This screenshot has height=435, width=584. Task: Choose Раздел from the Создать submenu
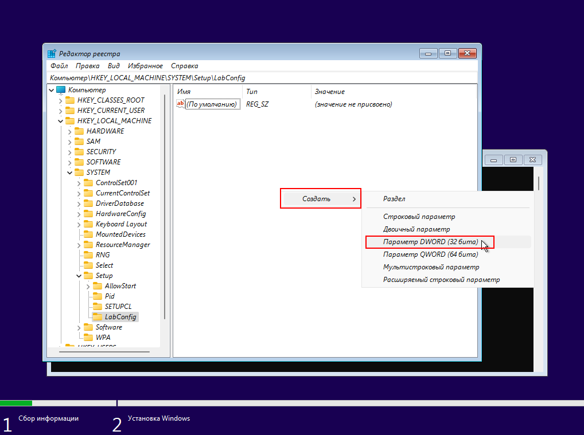[394, 199]
